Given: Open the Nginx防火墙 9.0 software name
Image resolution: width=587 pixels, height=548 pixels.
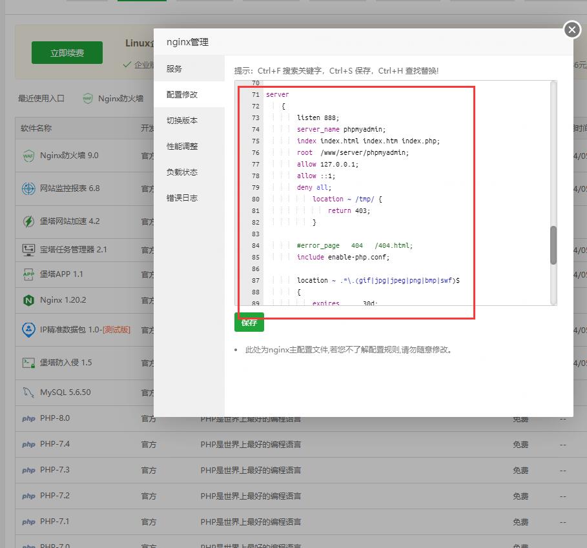Looking at the screenshot, I should [x=69, y=156].
